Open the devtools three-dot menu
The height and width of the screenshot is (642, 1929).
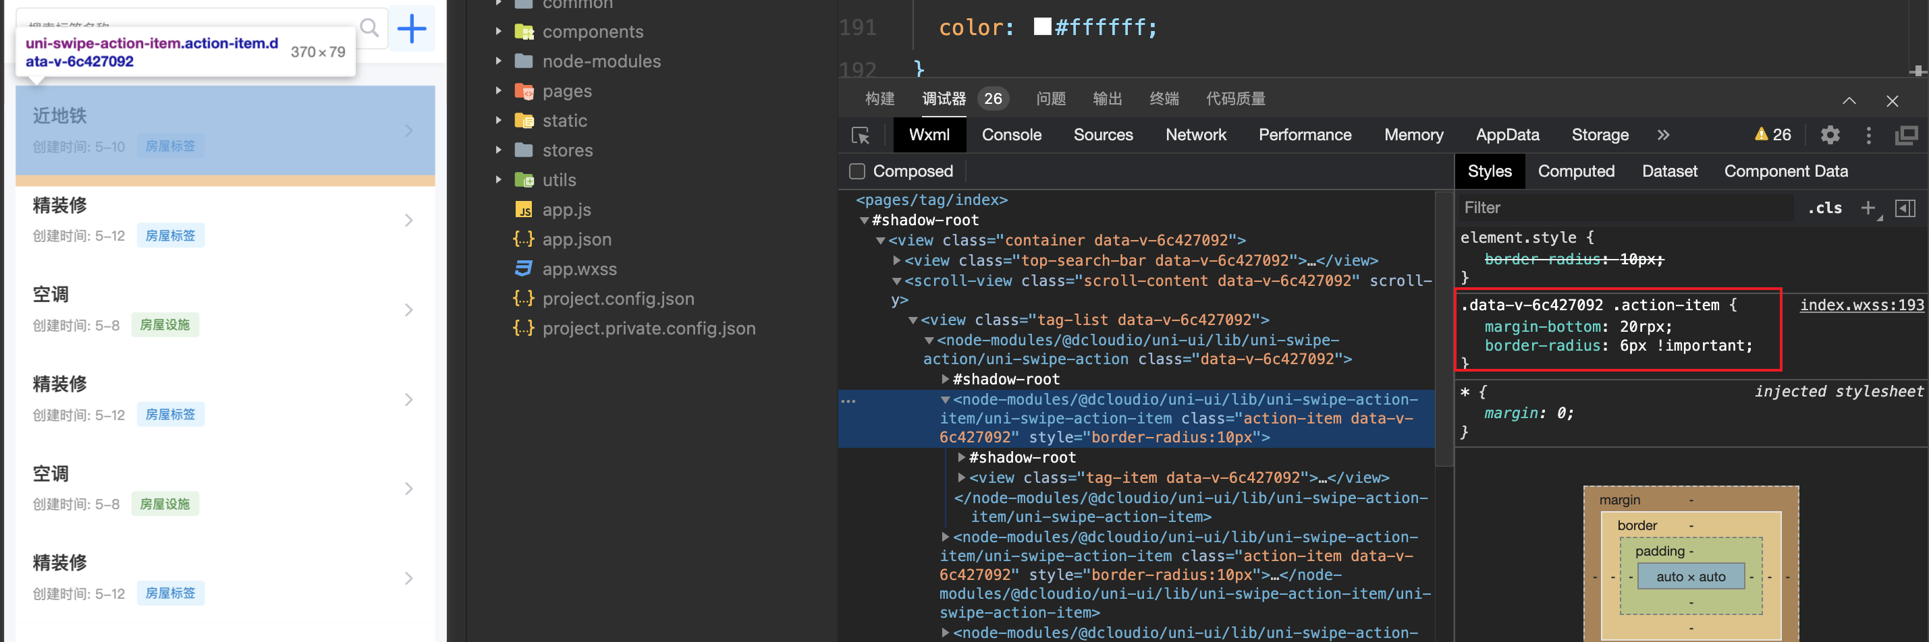[x=1868, y=136]
